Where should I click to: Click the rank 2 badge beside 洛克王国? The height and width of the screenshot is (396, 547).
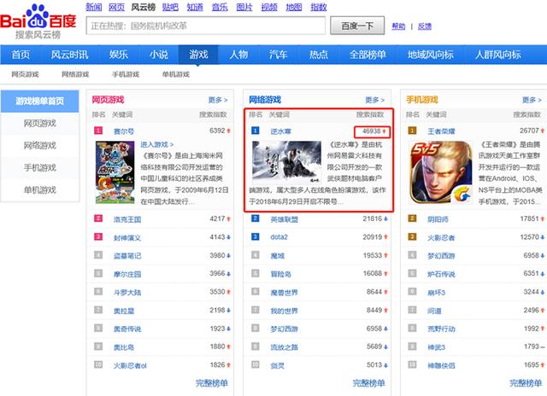(97, 218)
